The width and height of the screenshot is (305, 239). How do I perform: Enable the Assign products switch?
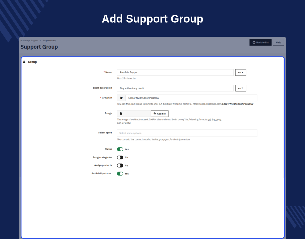pos(120,165)
